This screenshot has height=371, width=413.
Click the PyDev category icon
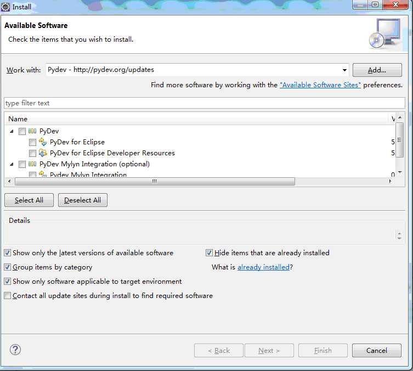coord(32,131)
